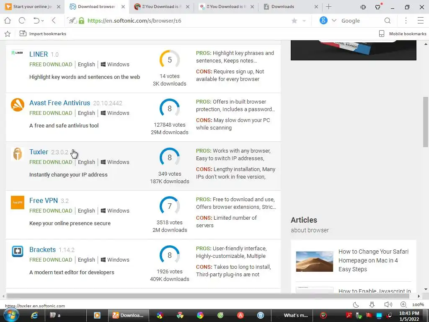Click the softonic URL in address bar

coord(134,21)
